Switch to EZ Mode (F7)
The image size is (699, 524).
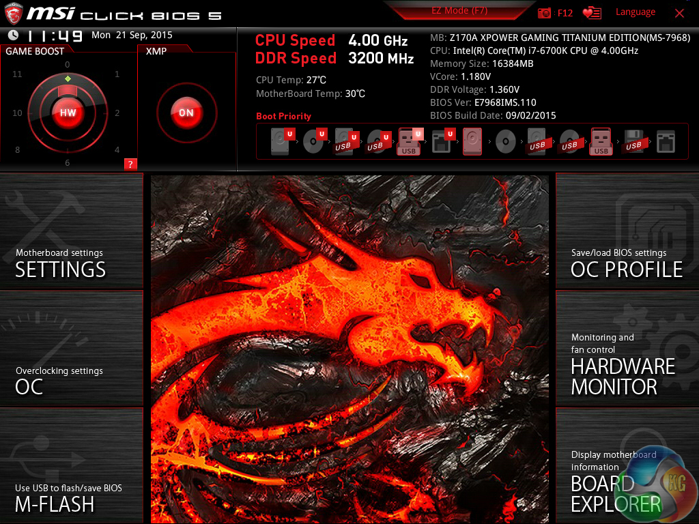[x=459, y=11]
